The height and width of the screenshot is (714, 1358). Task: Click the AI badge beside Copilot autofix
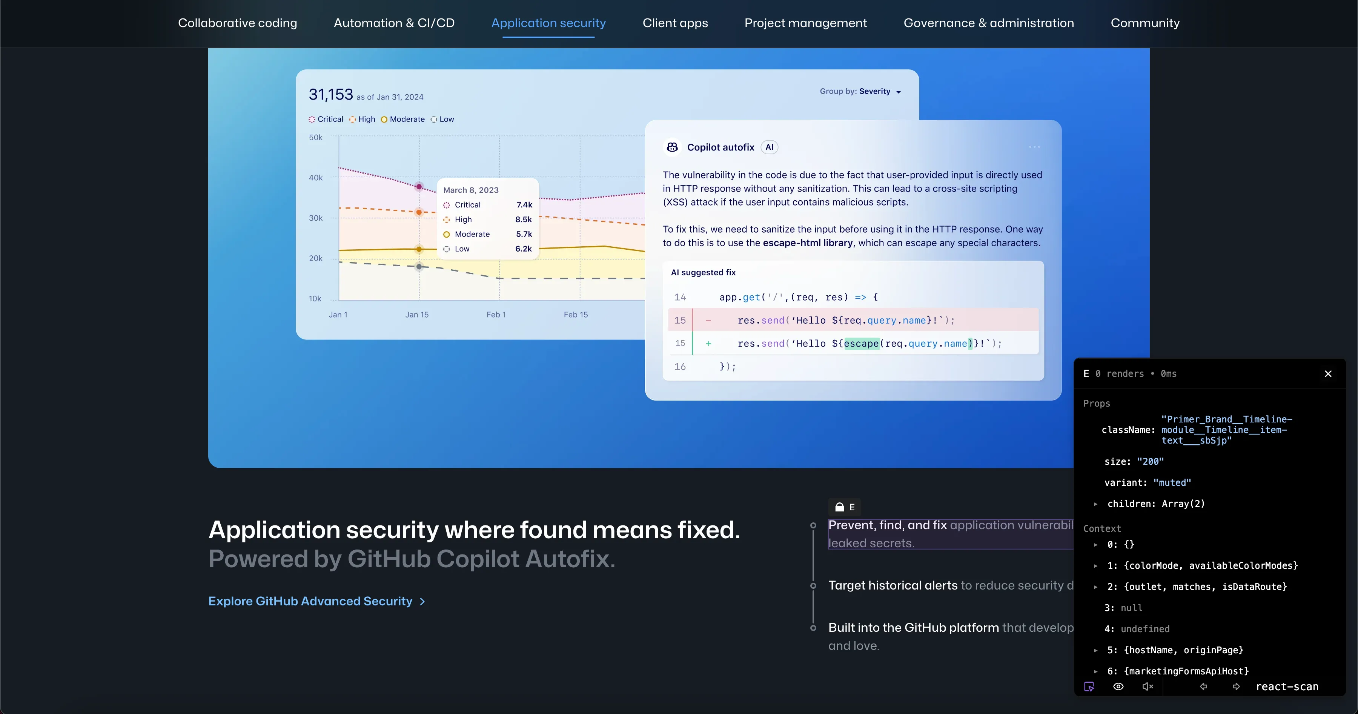(x=770, y=147)
